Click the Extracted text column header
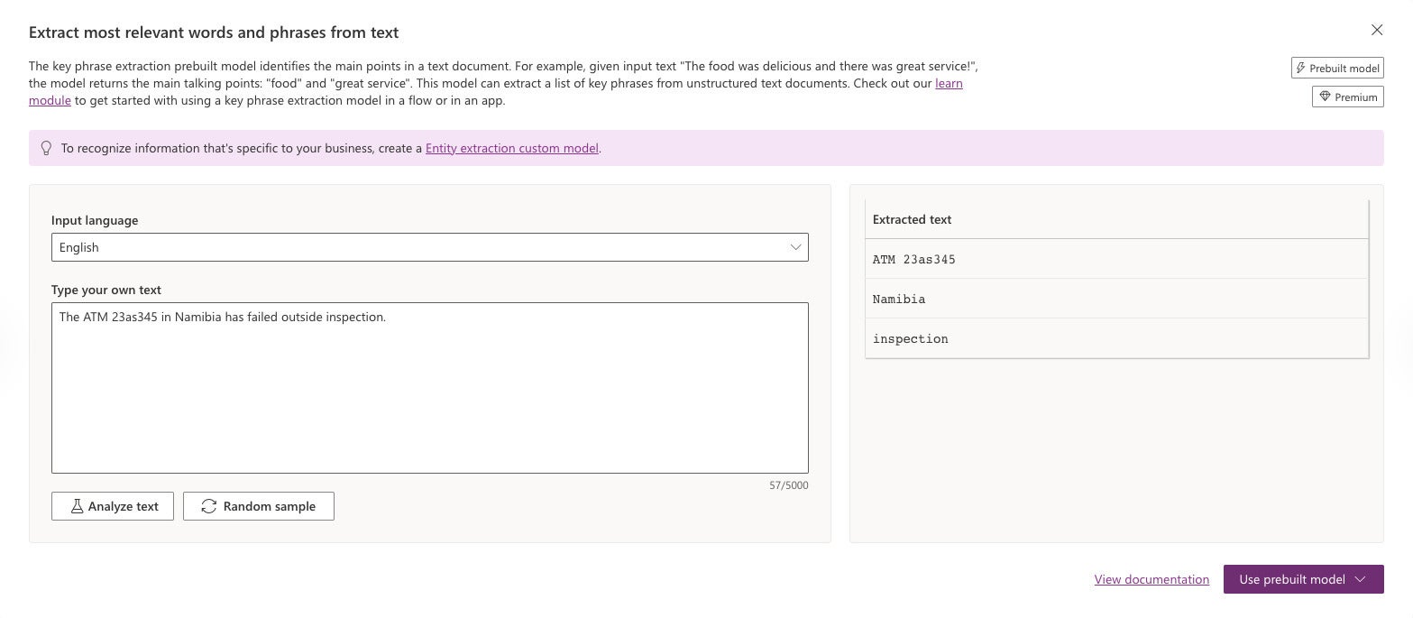 pos(1116,219)
